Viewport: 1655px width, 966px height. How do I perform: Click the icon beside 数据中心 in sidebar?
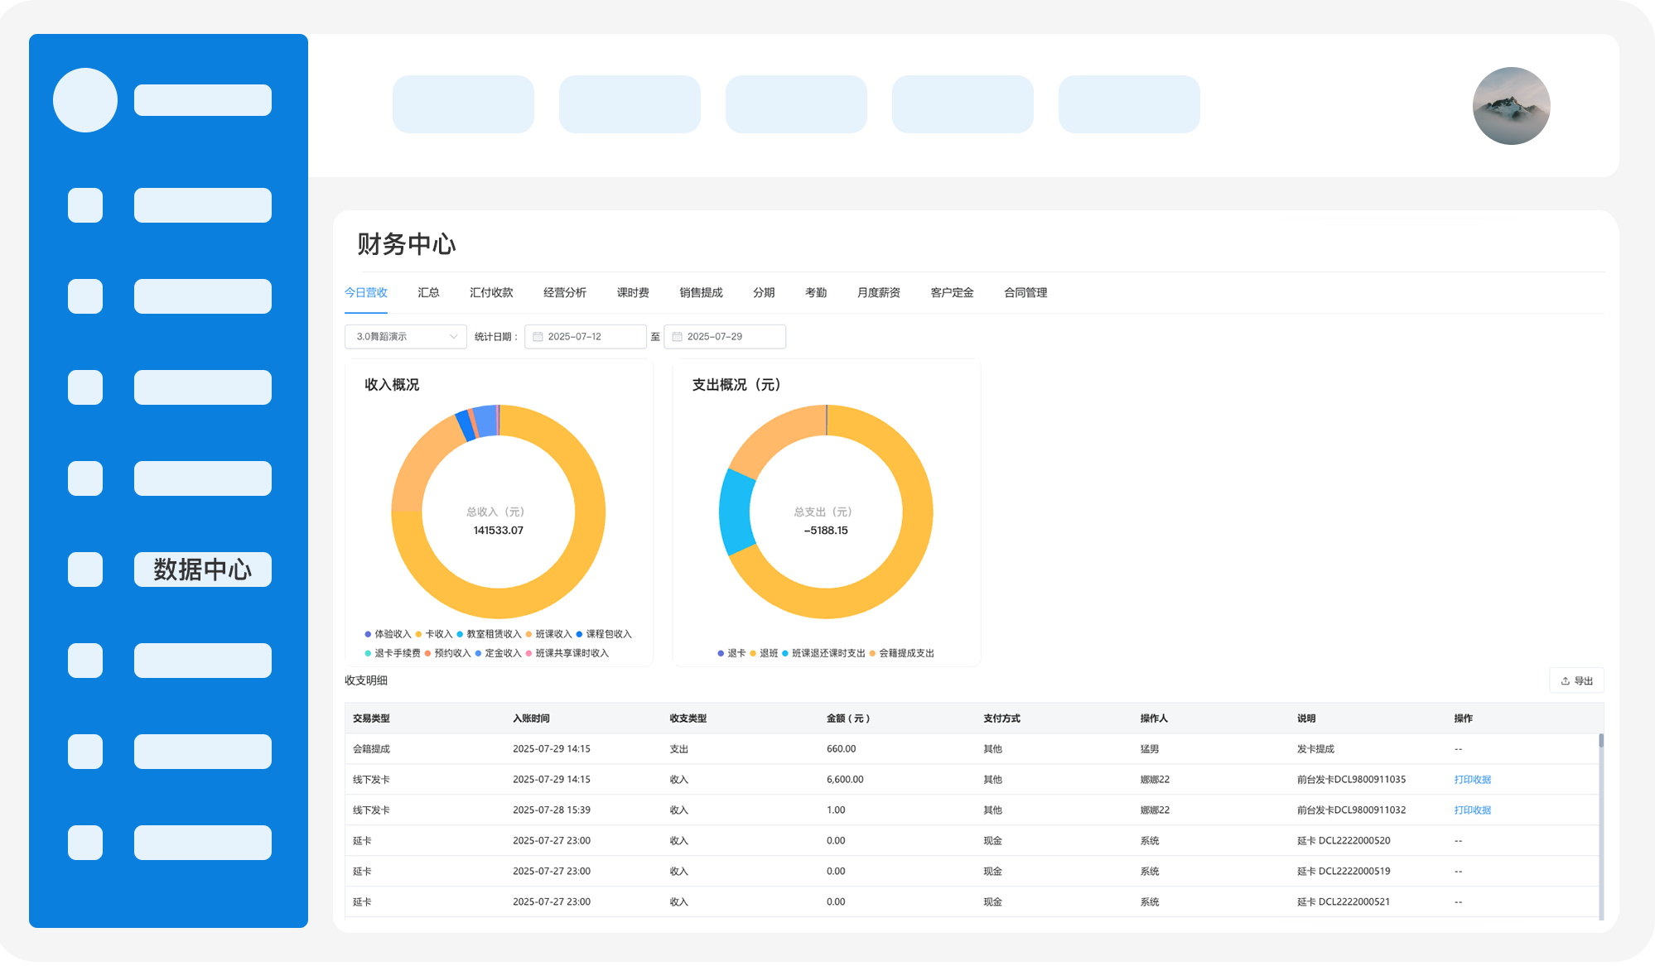85,570
